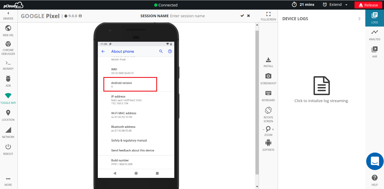384x189 pixels.
Task: Collapse the Device Logs panel chevron
Action: 359,19
